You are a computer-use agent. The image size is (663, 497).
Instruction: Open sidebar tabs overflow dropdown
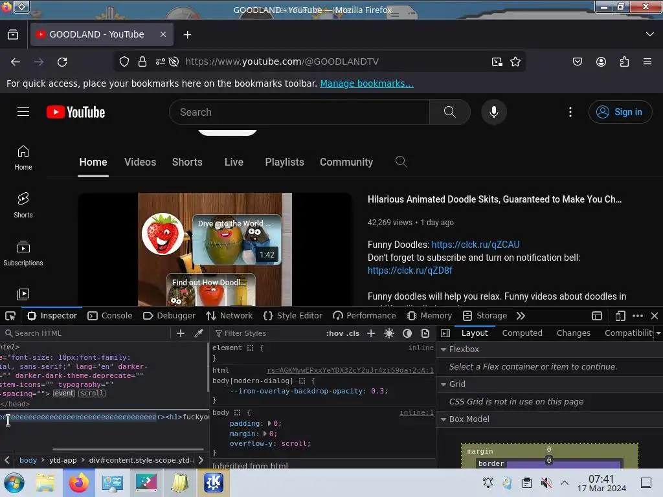pos(658,333)
